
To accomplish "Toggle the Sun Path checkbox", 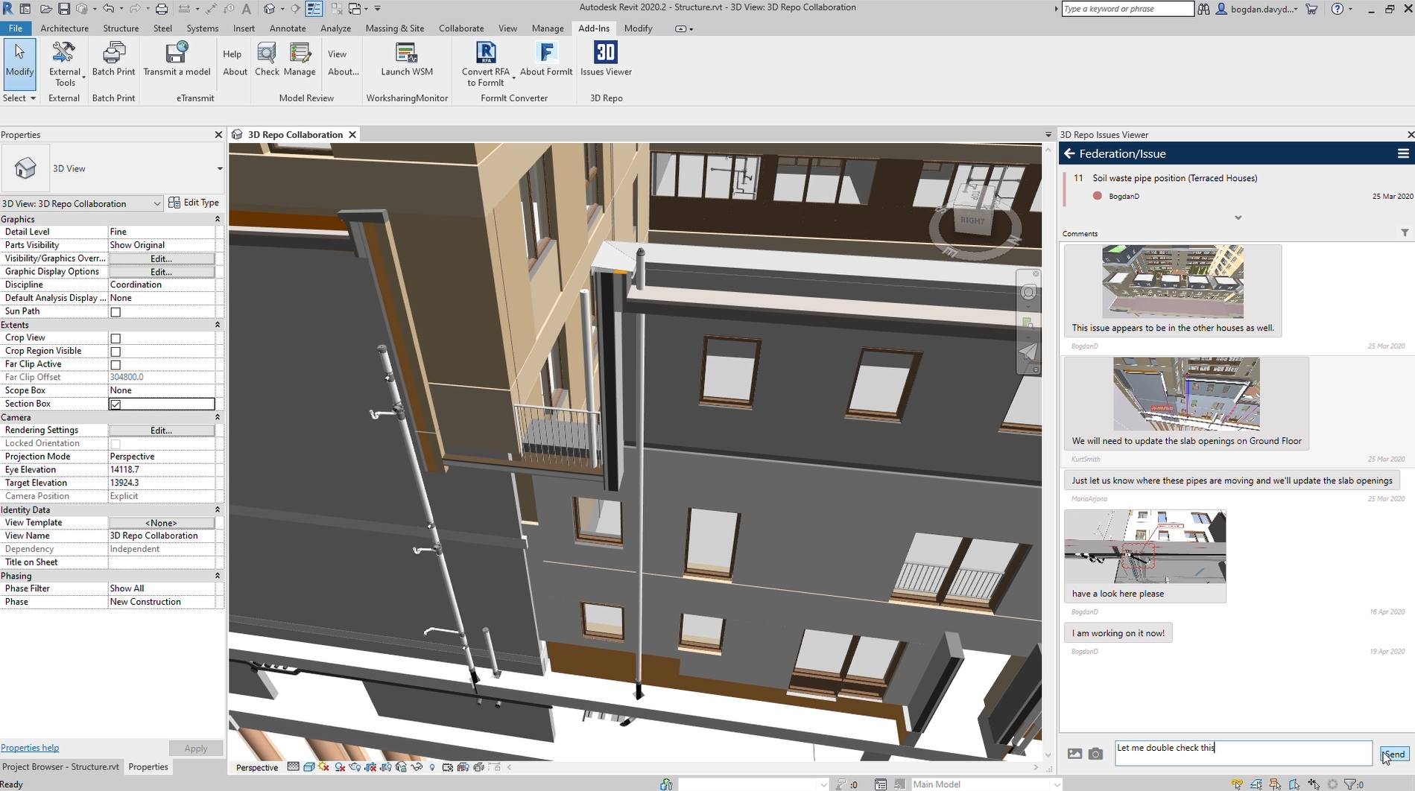I will 115,312.
